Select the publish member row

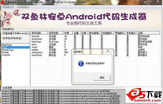95,50
